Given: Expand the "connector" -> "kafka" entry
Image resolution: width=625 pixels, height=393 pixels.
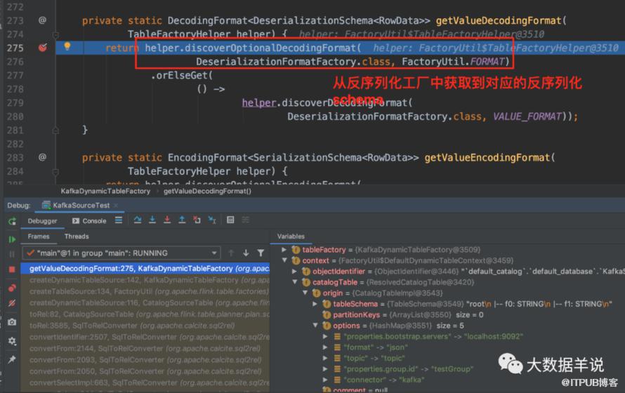Looking at the screenshot, I should pyautogui.click(x=325, y=380).
